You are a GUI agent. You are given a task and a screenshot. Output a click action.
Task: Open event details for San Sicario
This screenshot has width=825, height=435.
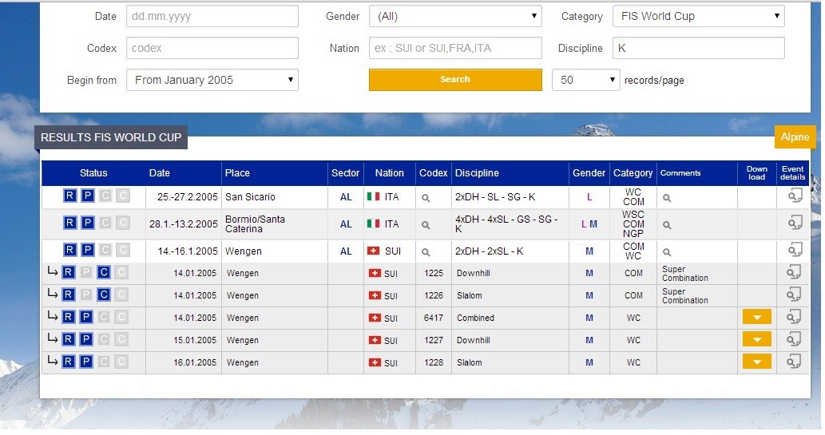click(795, 196)
